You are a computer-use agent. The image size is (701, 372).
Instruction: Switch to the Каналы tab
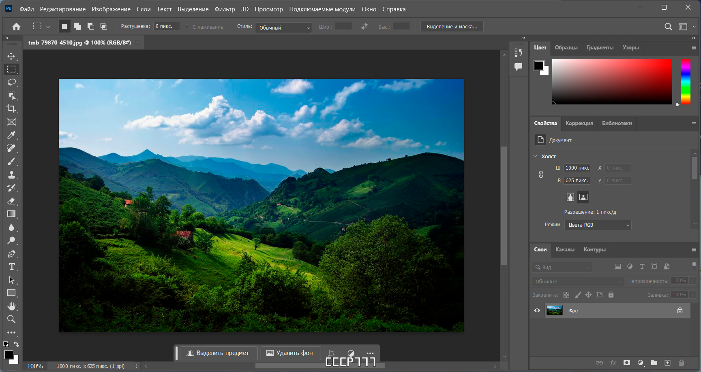point(565,250)
